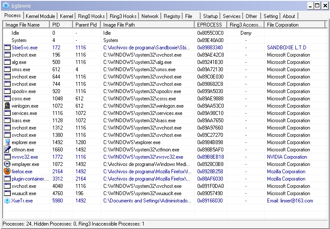Click the lsass.exe process icon
330x229 pixels.
(x=7, y=121)
